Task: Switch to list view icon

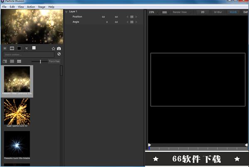Action: coord(12,61)
